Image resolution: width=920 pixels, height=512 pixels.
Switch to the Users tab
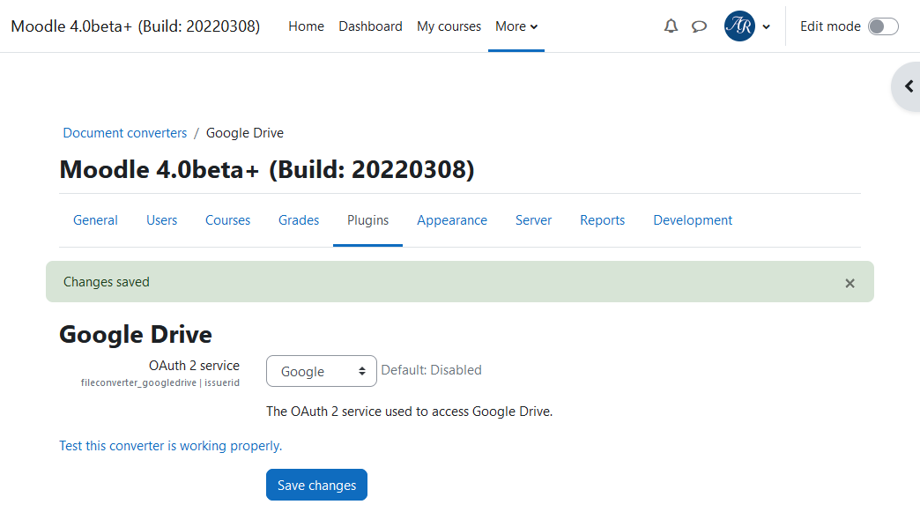[x=161, y=220]
